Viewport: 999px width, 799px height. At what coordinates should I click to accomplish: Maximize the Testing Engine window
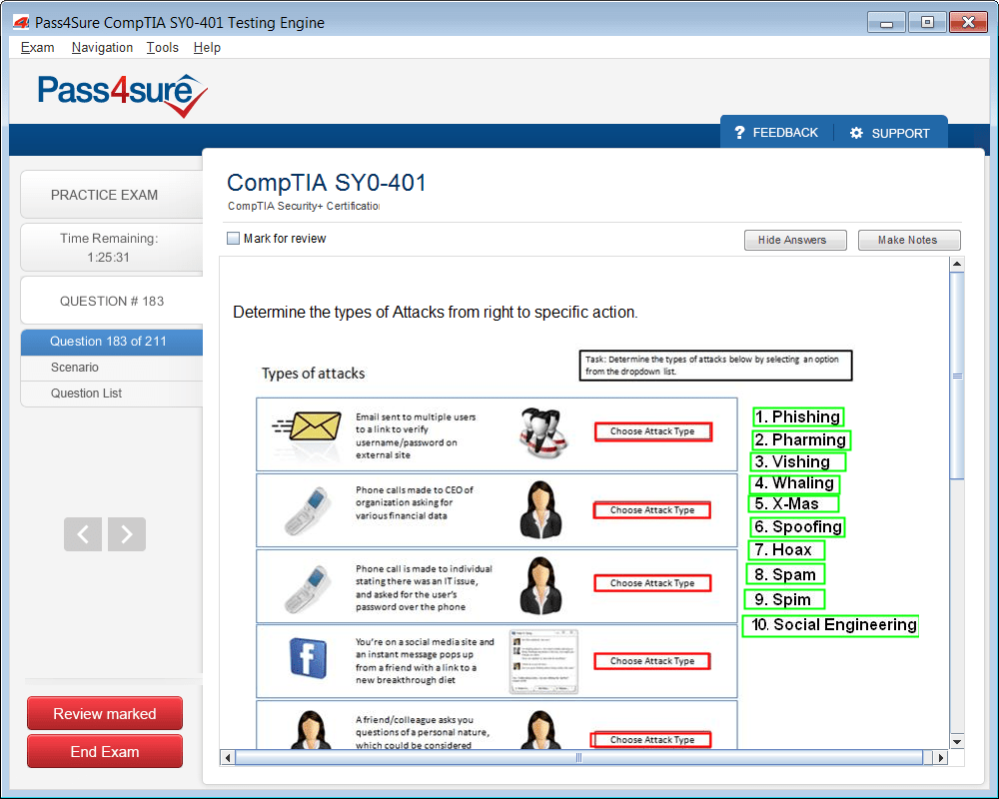pyautogui.click(x=927, y=22)
